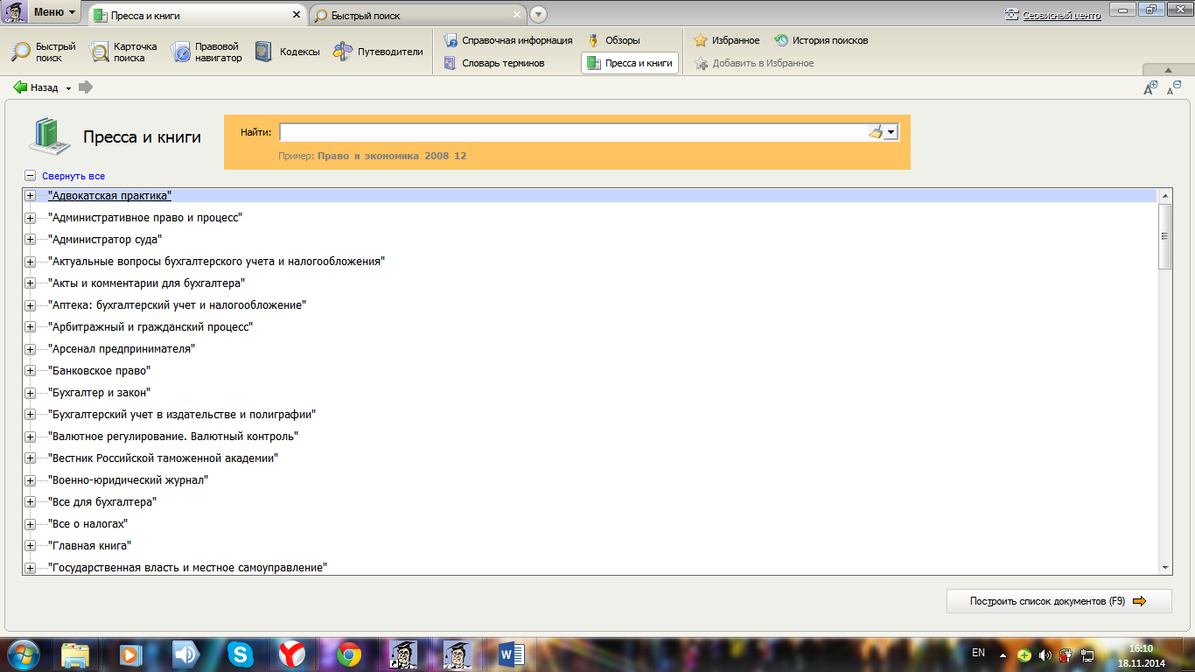This screenshot has height=672, width=1195.
Task: Select "Арбитражный и гражданский процесс"
Action: coord(150,327)
